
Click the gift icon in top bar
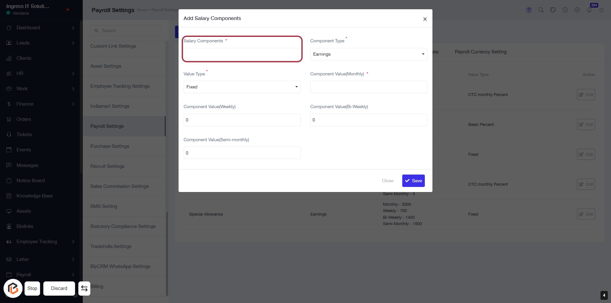click(x=529, y=10)
